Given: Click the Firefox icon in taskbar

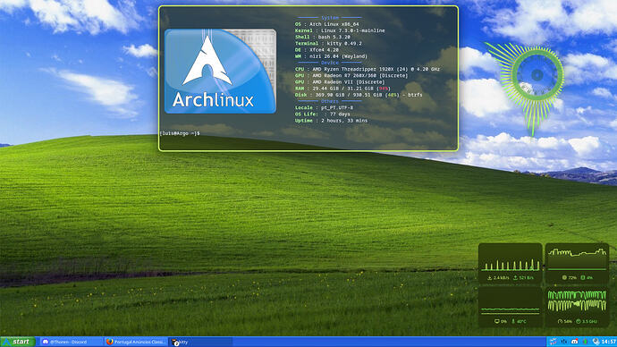Looking at the screenshot, I should (x=110, y=342).
